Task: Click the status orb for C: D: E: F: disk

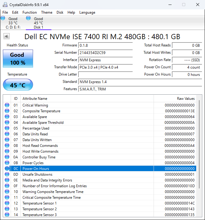Action: (x=3, y=18)
